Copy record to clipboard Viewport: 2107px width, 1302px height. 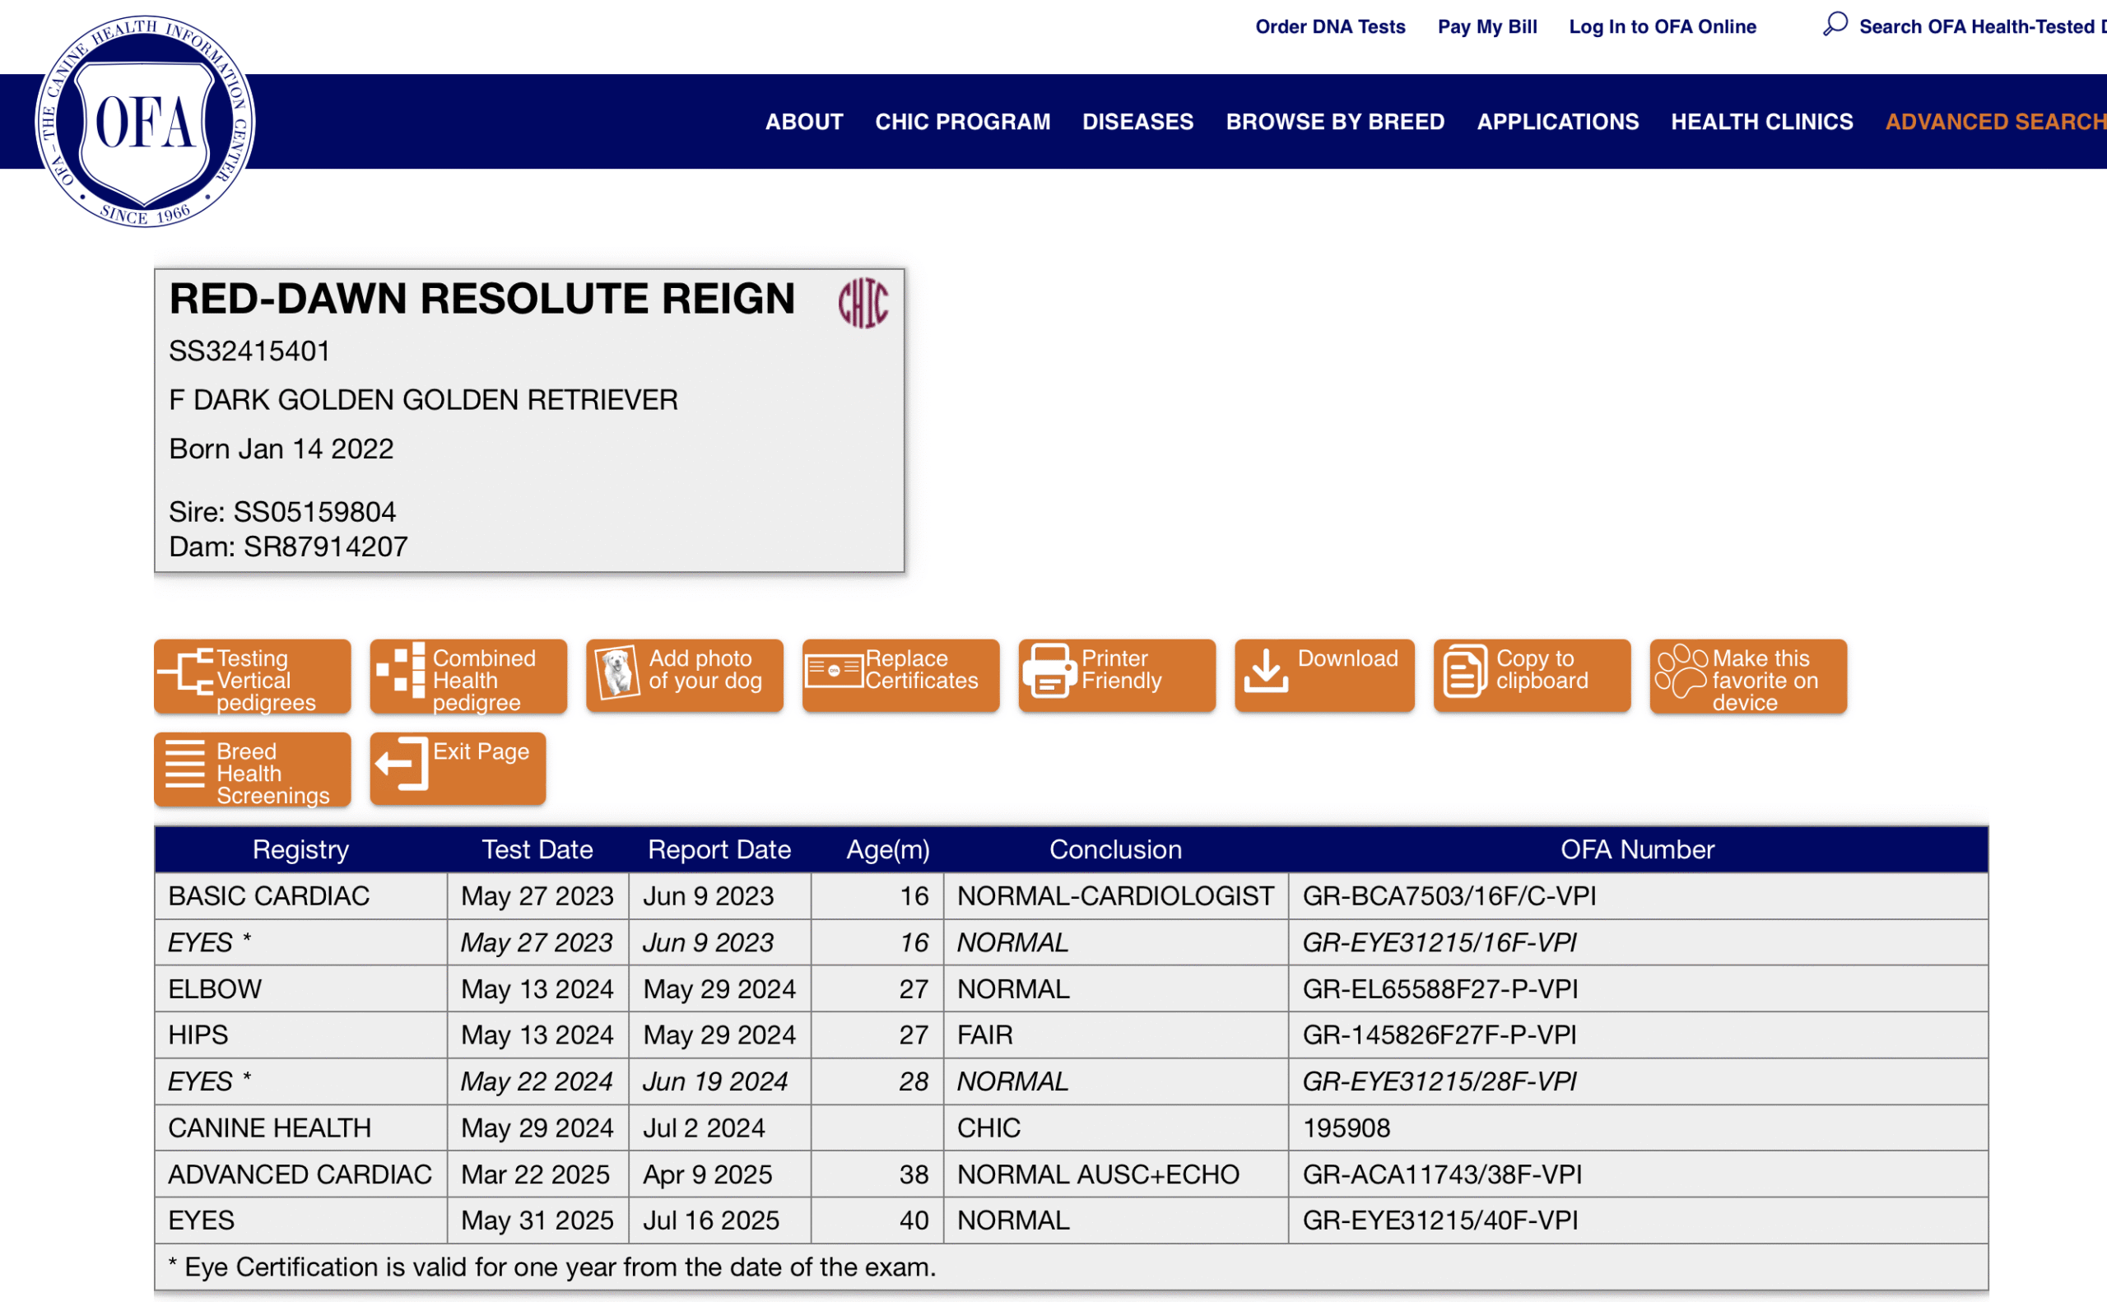tap(1531, 676)
